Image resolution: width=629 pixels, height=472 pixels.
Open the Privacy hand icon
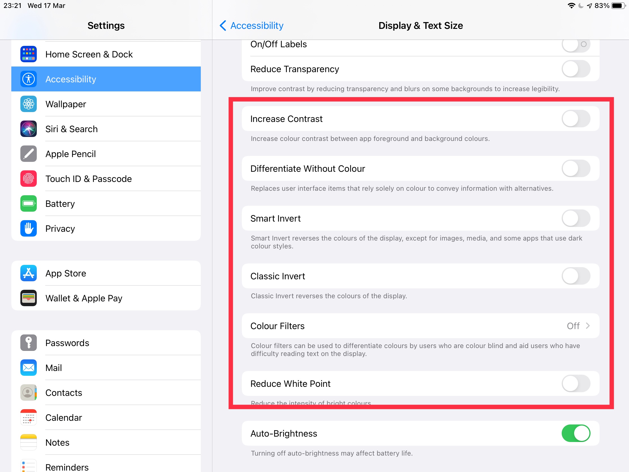pyautogui.click(x=29, y=228)
